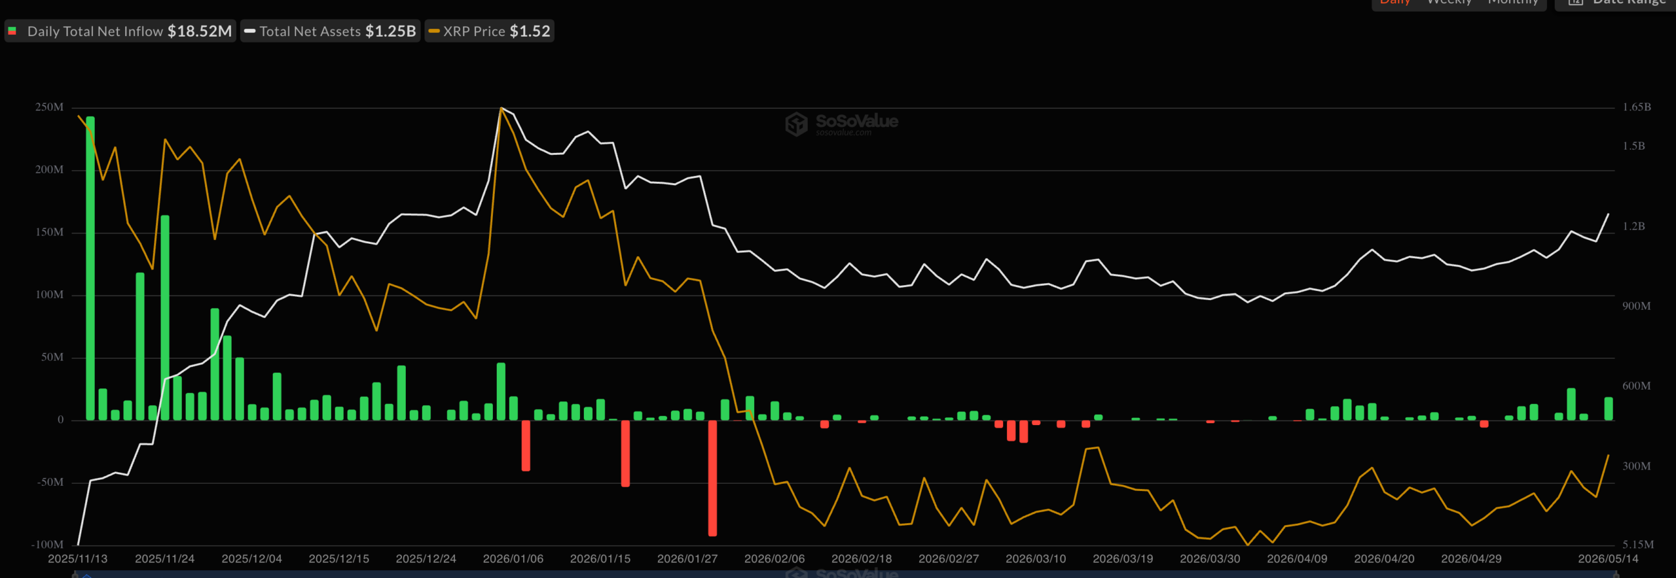Click the "2026/03/10" date label
This screenshot has width=1676, height=578.
click(x=1036, y=559)
